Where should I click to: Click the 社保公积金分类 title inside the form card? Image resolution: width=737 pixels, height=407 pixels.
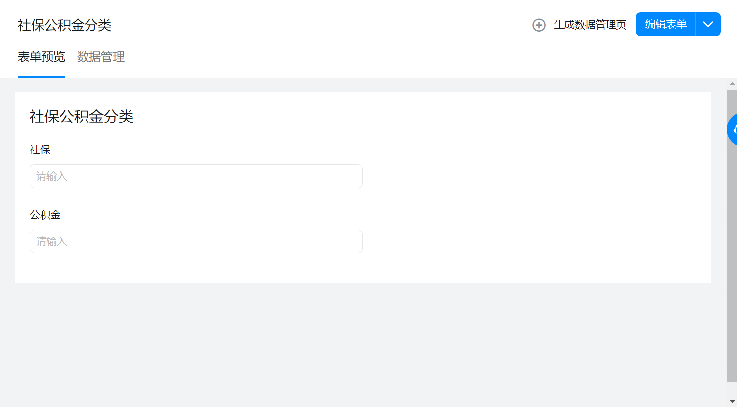[82, 117]
